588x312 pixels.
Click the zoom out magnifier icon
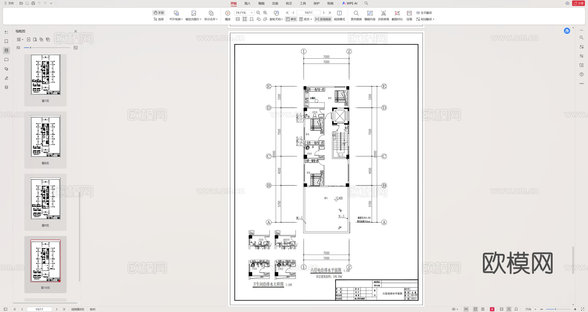tap(258, 13)
